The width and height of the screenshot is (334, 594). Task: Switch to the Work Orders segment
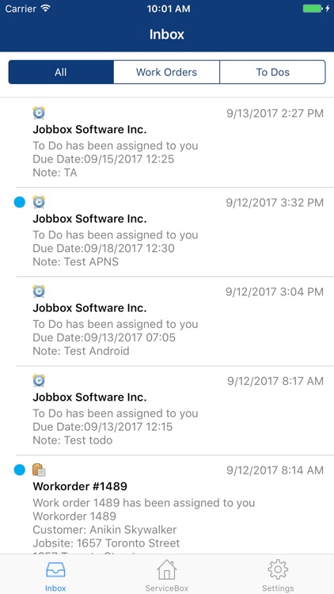pyautogui.click(x=167, y=72)
